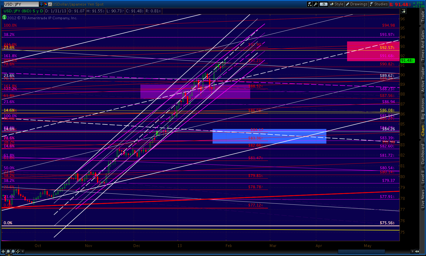Click the zoom in magnifier icon
Screen dimensions: 426x256
pyautogui.click(x=8, y=252)
